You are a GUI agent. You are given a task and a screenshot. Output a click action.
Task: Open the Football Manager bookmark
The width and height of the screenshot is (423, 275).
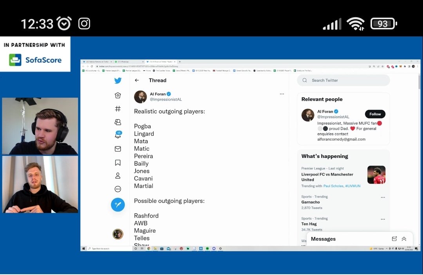tap(221, 71)
